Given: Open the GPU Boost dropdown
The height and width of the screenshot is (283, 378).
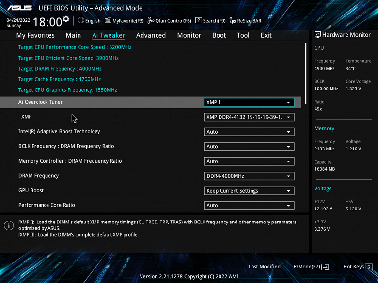Looking at the screenshot, I should coord(249,191).
